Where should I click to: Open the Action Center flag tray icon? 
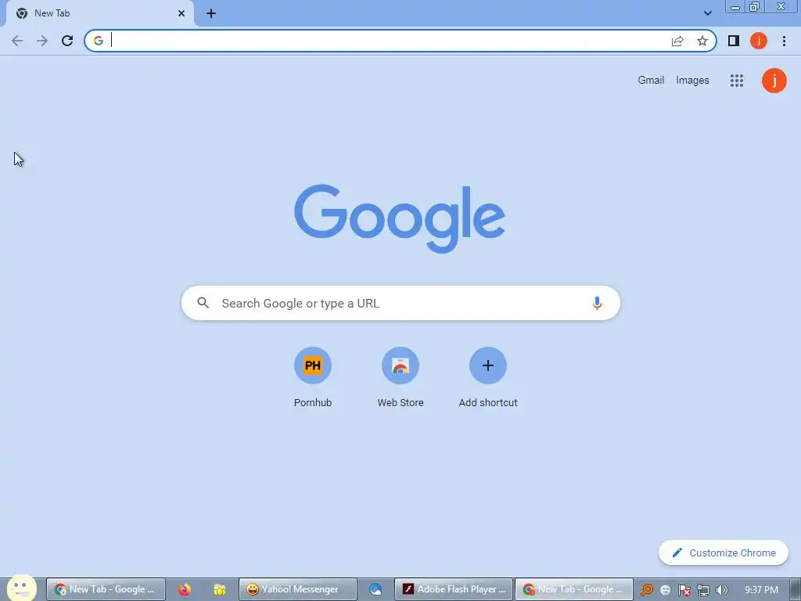click(x=684, y=590)
